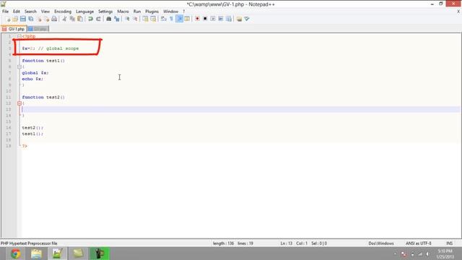Open the Plugins menu

pos(152,12)
